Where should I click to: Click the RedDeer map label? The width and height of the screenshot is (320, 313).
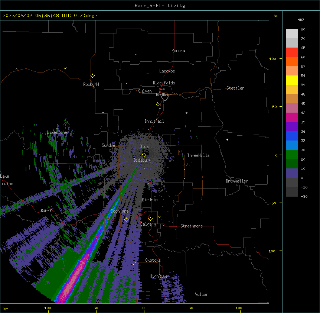click(x=163, y=95)
